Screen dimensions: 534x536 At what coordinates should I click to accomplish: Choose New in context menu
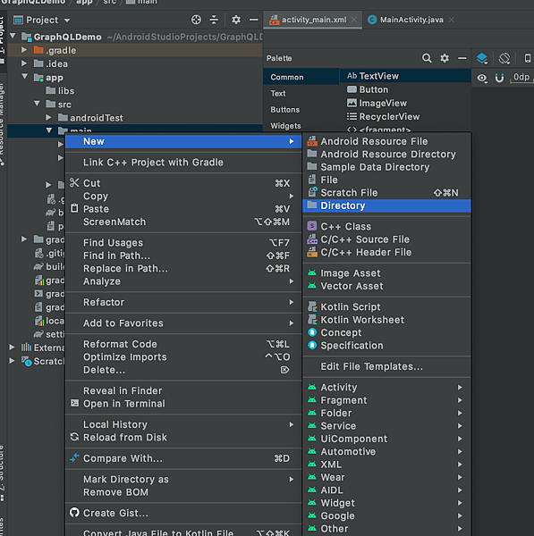(183, 141)
